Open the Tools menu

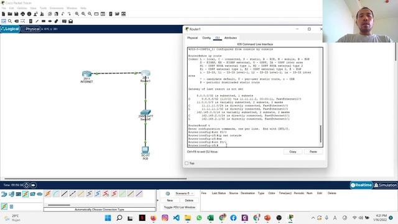[x=43, y=8]
